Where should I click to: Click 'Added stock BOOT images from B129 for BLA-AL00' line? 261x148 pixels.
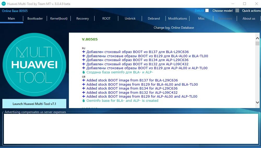click(142, 84)
